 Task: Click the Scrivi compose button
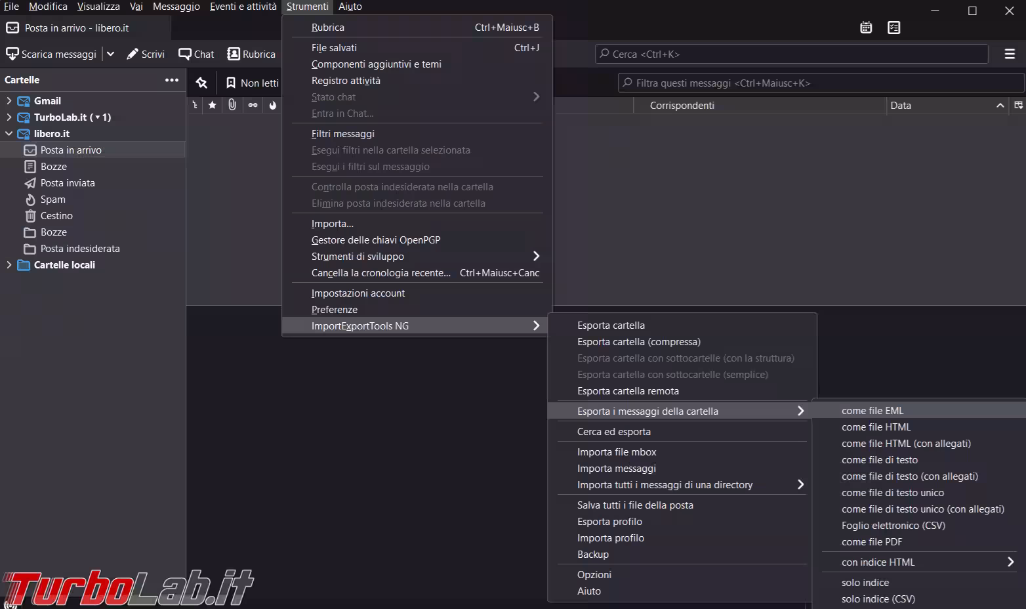[146, 54]
